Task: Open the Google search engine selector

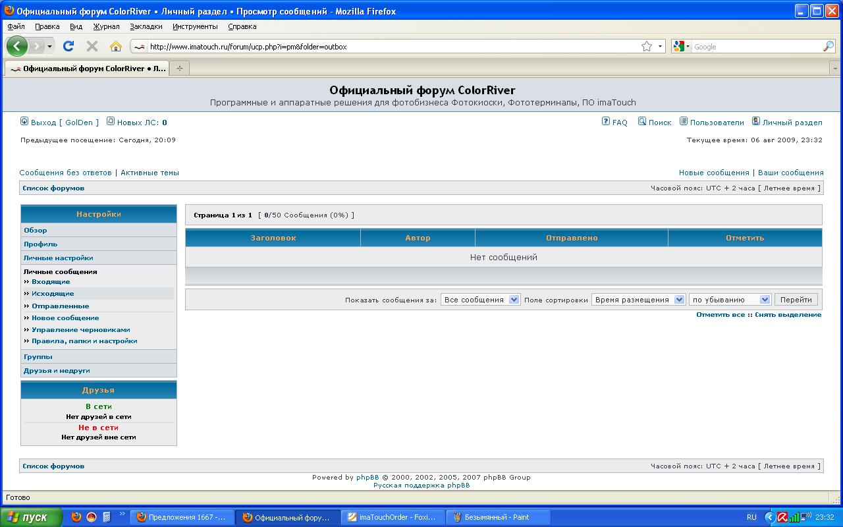Action: click(x=682, y=47)
